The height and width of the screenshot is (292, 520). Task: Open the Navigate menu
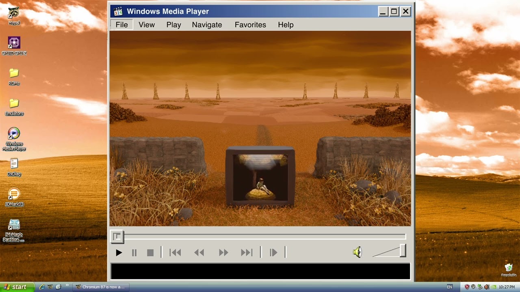pos(207,25)
